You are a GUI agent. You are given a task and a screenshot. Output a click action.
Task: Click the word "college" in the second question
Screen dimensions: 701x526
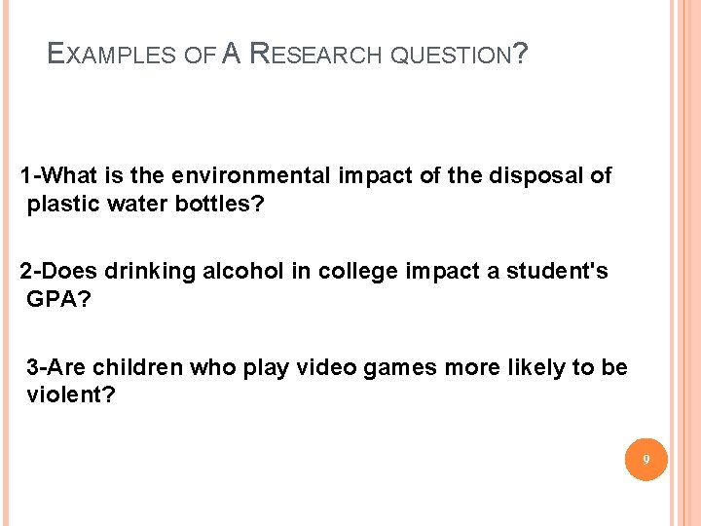pos(347,271)
